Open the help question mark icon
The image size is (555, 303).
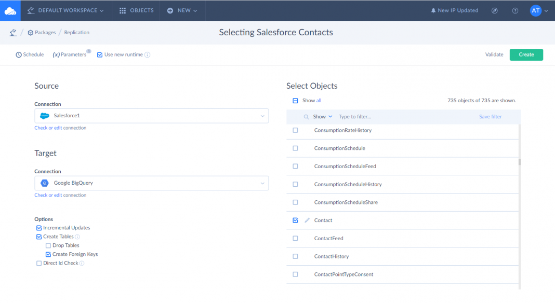[x=515, y=10]
